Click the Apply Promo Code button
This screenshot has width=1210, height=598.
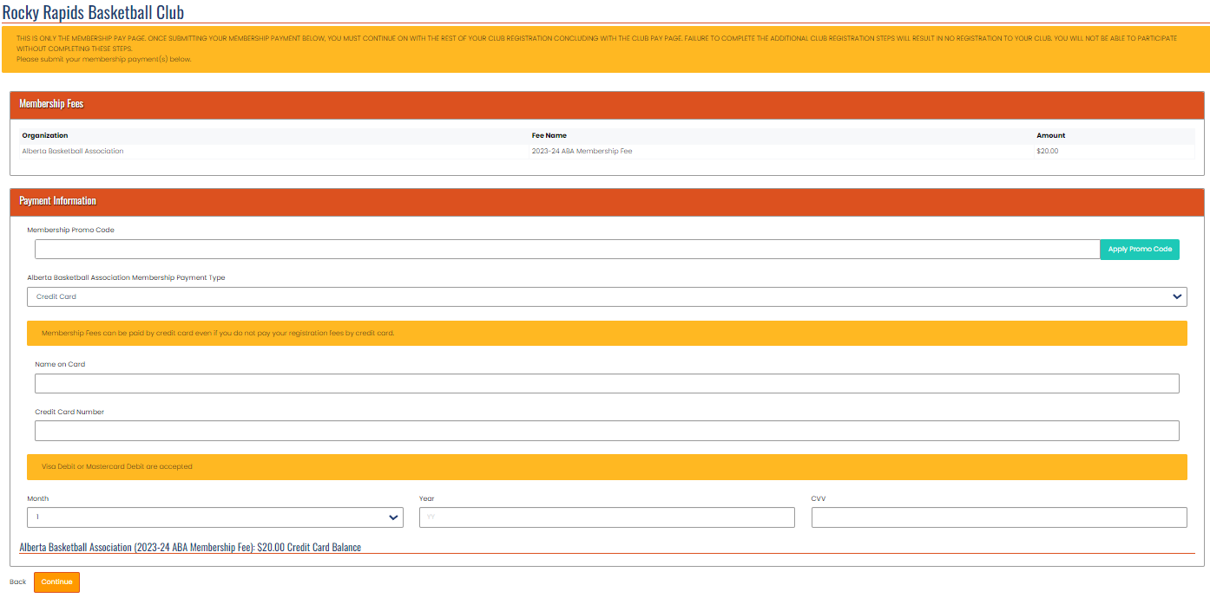point(1140,249)
